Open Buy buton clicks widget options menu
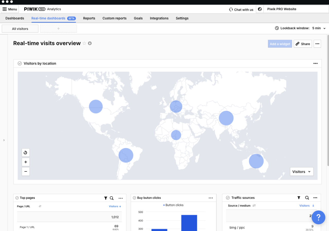This screenshot has height=231, width=329. coord(211,198)
